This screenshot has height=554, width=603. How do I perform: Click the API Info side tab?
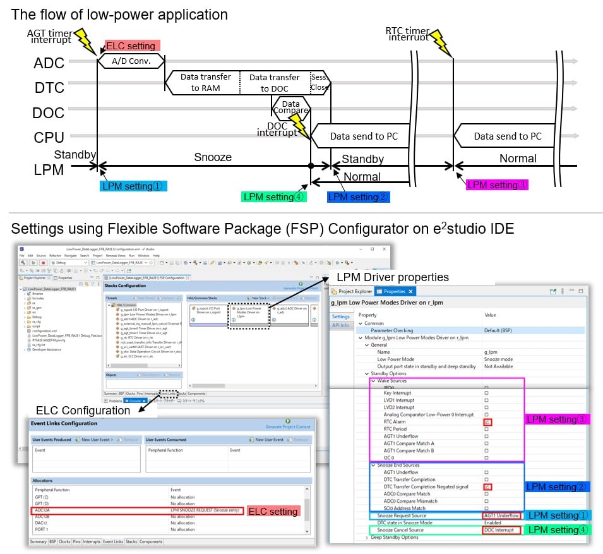[x=341, y=326]
